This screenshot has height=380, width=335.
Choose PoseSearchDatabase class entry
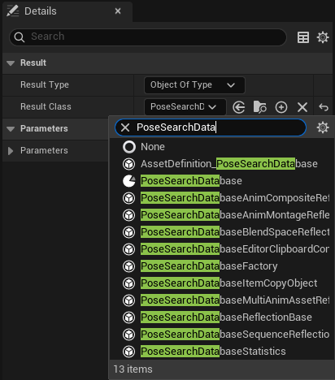point(191,181)
